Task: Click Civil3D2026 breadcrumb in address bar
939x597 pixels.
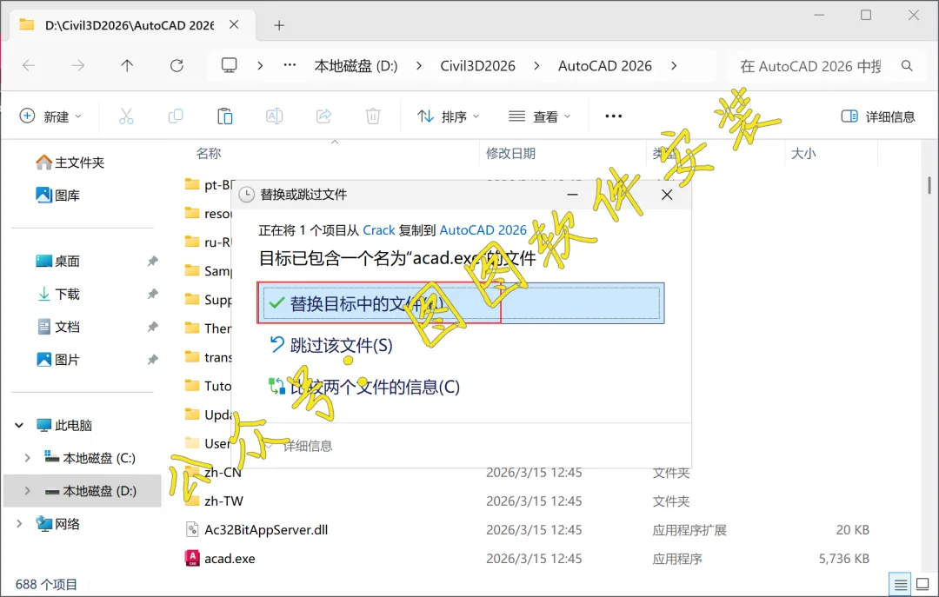Action: (477, 66)
